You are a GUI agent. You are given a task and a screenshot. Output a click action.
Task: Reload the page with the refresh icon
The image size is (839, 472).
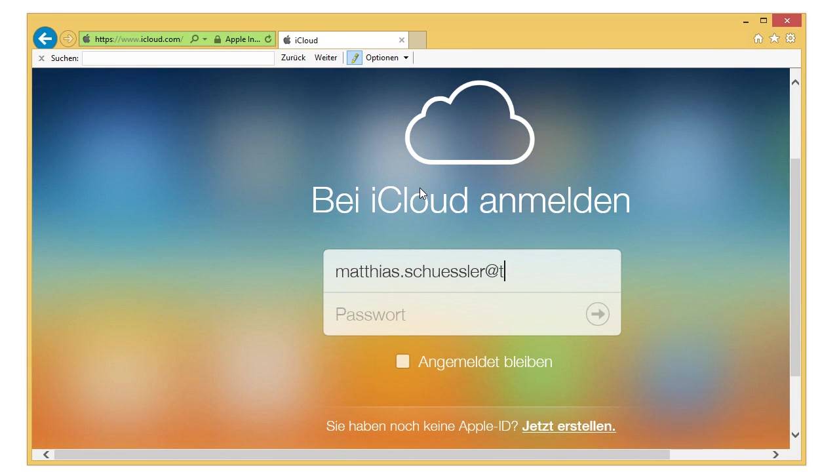pos(268,39)
